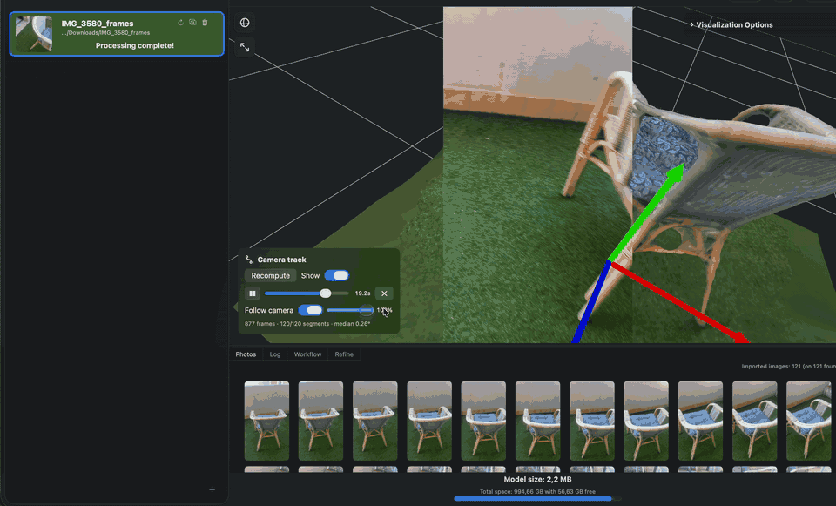Open the Workflow tab
The width and height of the screenshot is (836, 506).
point(307,354)
